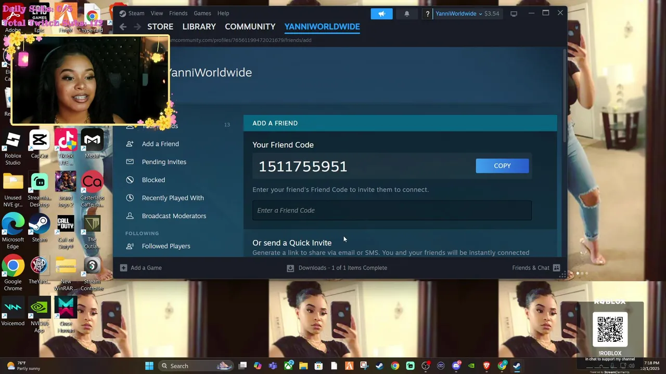666x374 pixels.
Task: Open the weather widget on taskbar
Action: coord(23,366)
